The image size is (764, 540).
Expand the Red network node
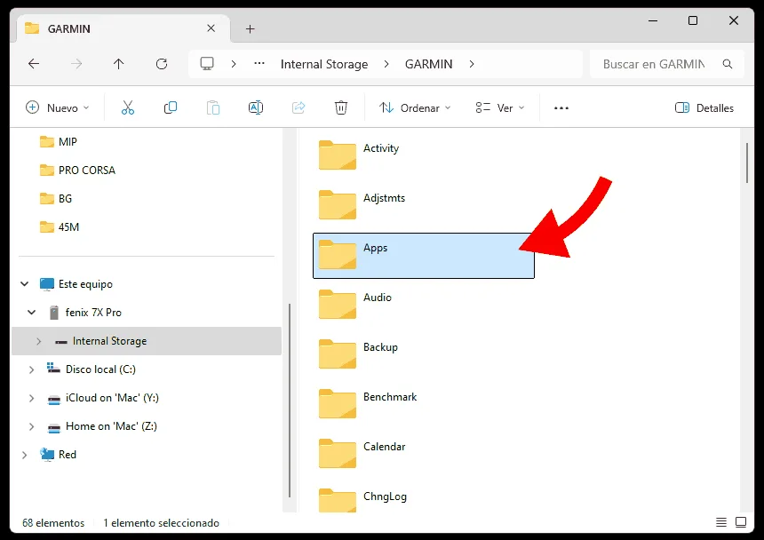(x=24, y=455)
